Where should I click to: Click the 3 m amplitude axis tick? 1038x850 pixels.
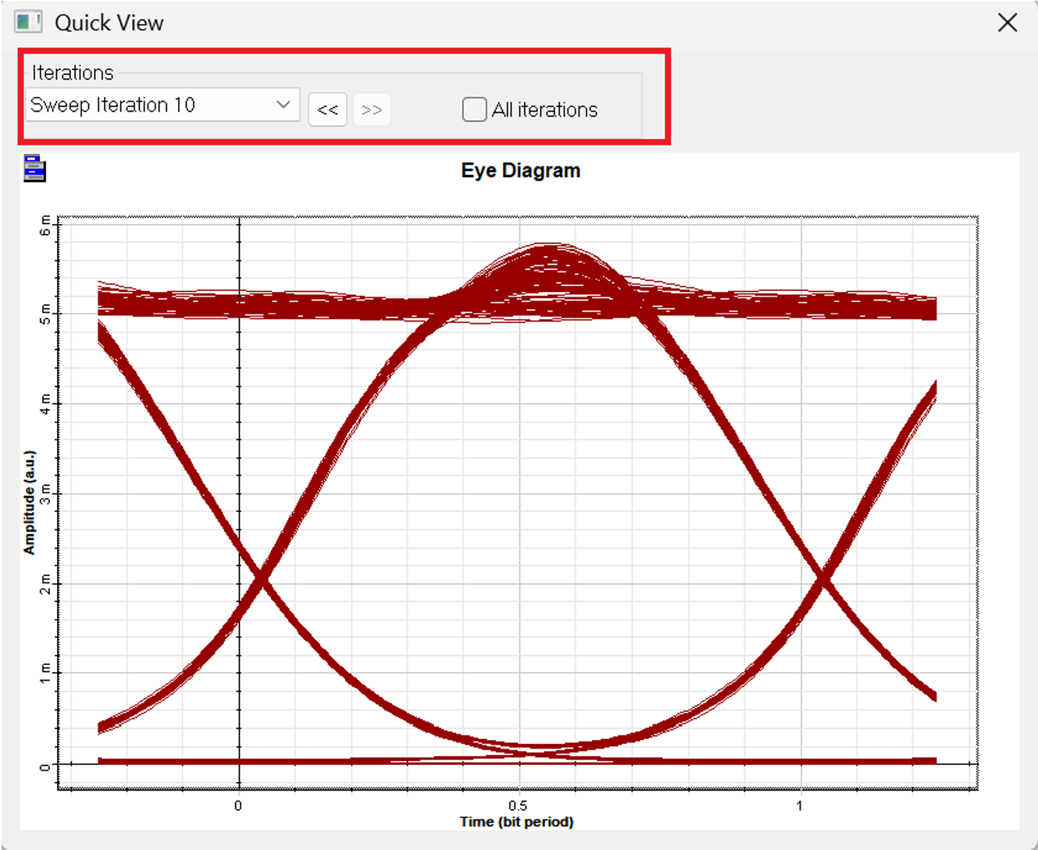click(x=45, y=493)
